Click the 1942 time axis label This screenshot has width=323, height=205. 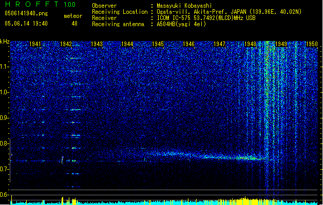coord(66,44)
